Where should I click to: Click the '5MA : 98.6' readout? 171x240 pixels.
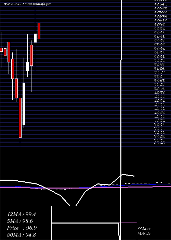click(20, 221)
